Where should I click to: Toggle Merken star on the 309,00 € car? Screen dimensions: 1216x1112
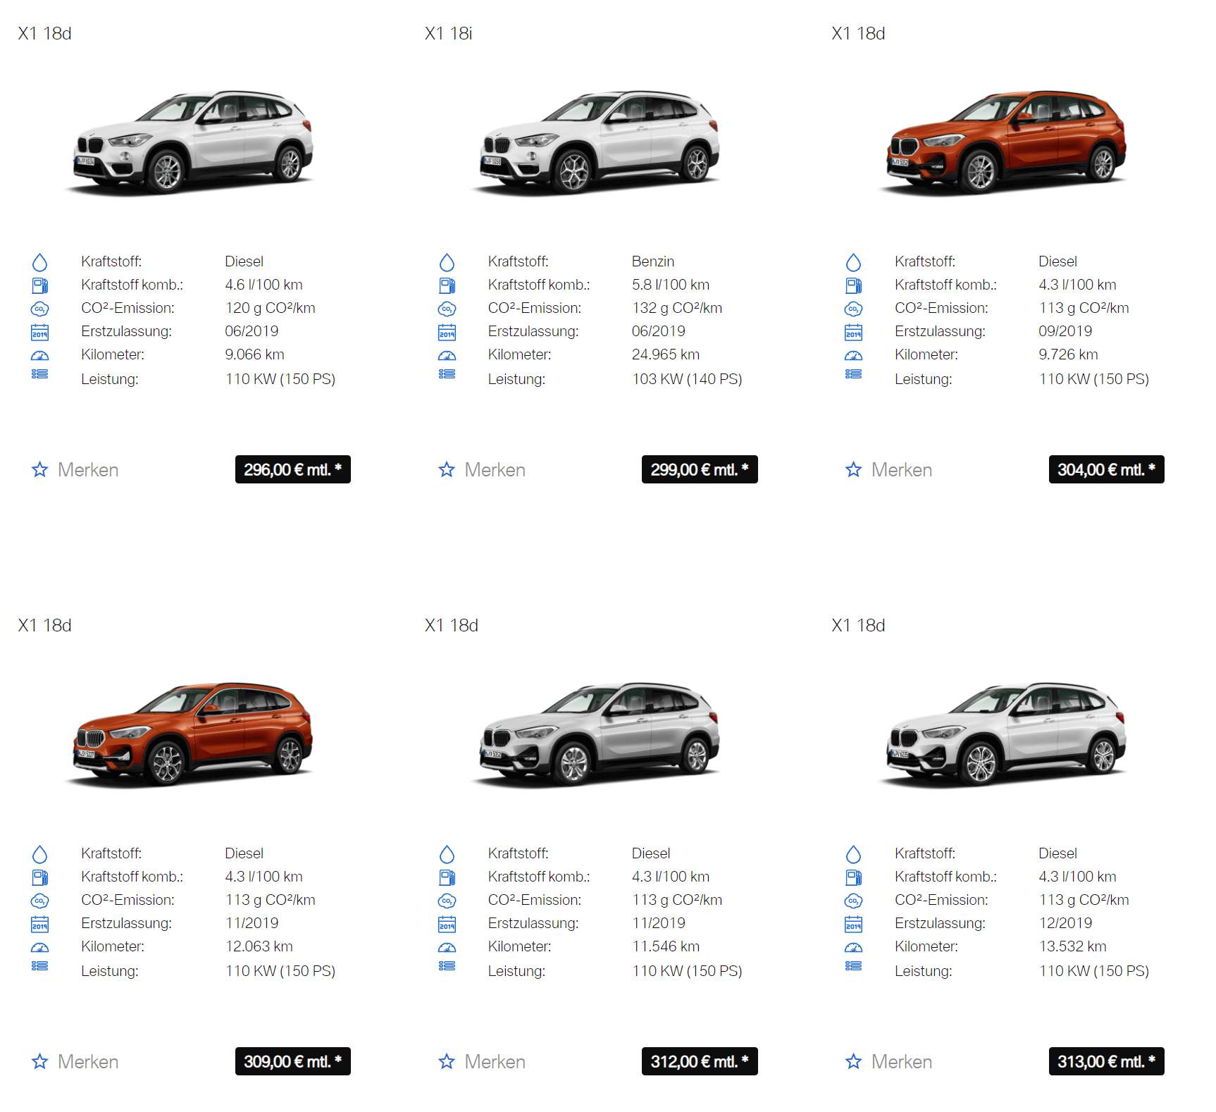click(x=40, y=1061)
